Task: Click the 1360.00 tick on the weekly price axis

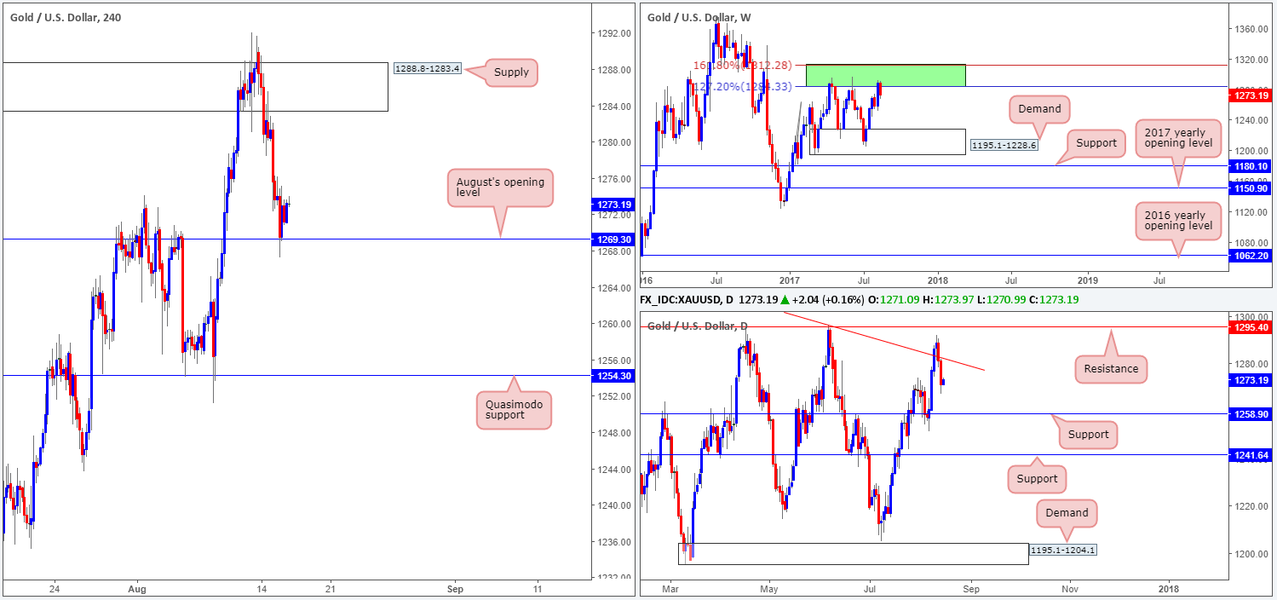Action: (1251, 30)
